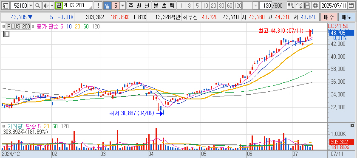Select the 20-day MA legend in price chart

tap(77, 27)
